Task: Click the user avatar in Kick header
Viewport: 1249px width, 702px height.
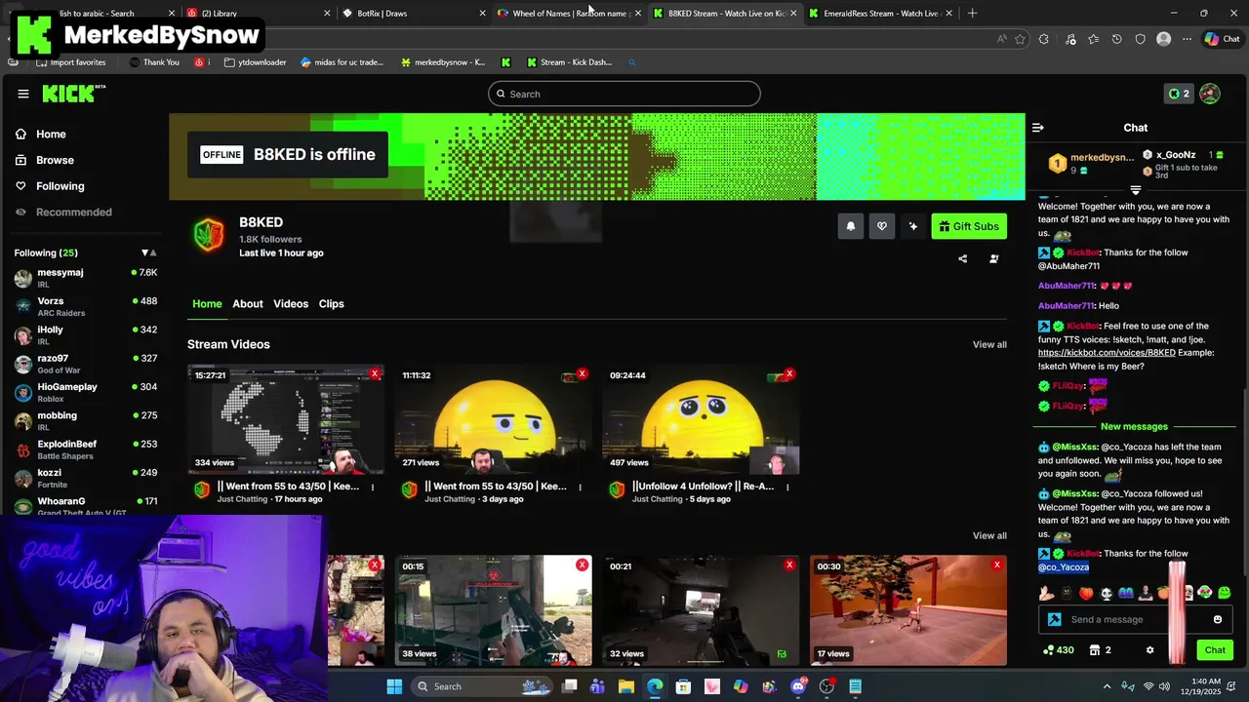Action: 1210,94
